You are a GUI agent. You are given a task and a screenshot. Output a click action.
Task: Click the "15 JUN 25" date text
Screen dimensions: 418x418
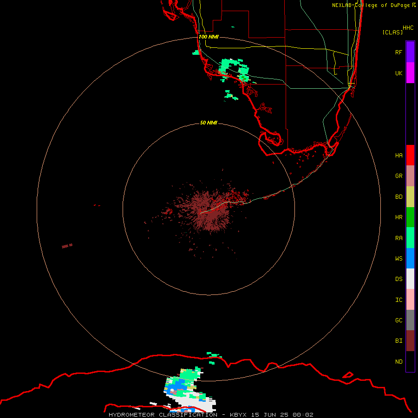(269, 415)
